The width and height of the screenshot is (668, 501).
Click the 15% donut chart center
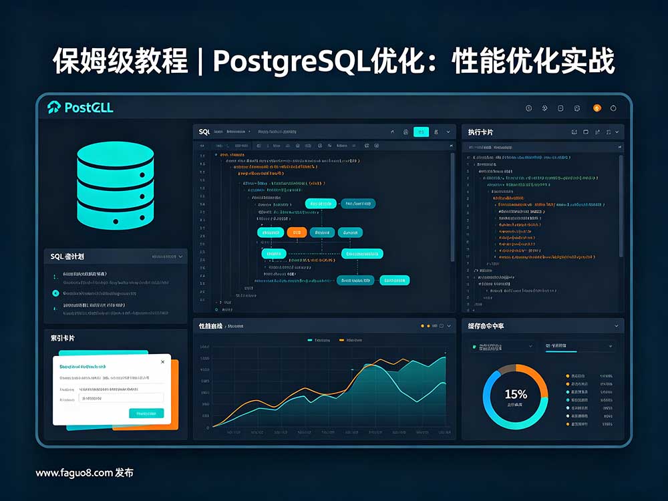tap(516, 396)
